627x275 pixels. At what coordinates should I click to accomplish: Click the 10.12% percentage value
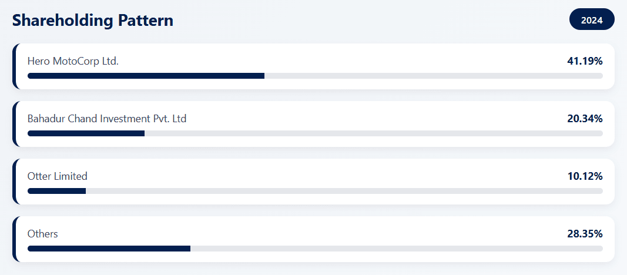[585, 176]
